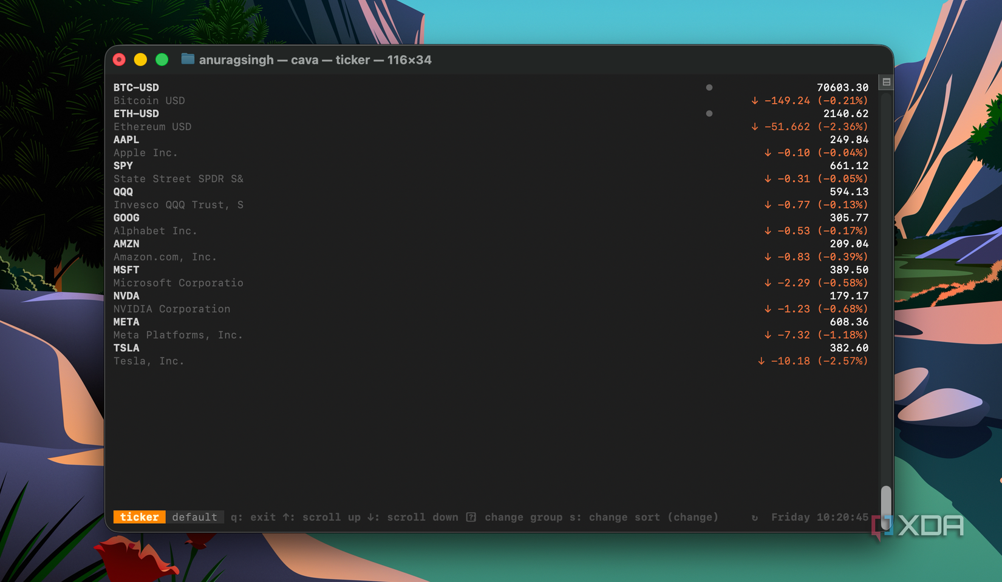The width and height of the screenshot is (1002, 582).
Task: Click 'scroll up' shortcut hint
Action: [x=332, y=517]
